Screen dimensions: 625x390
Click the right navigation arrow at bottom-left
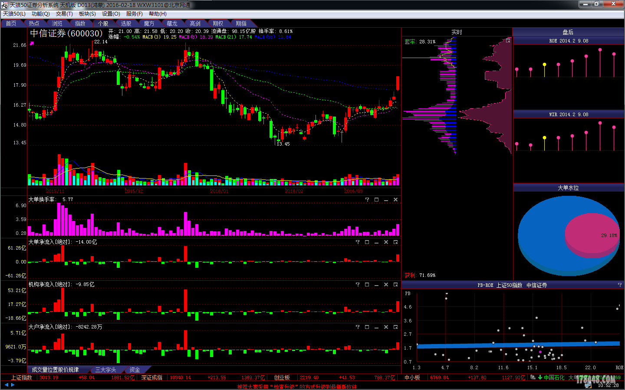13,384
